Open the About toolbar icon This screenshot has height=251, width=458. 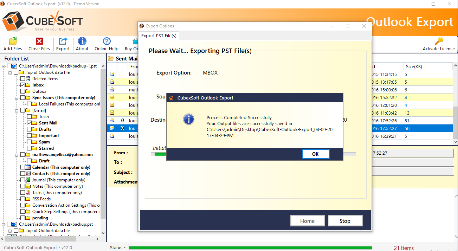click(x=82, y=41)
